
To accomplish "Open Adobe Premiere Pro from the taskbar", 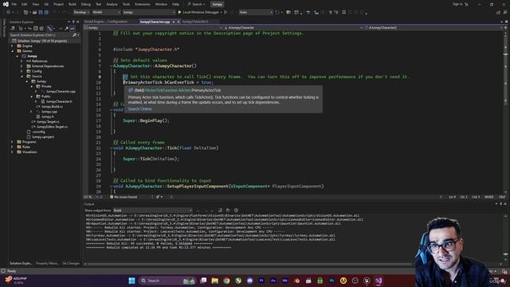I will (x=261, y=281).
